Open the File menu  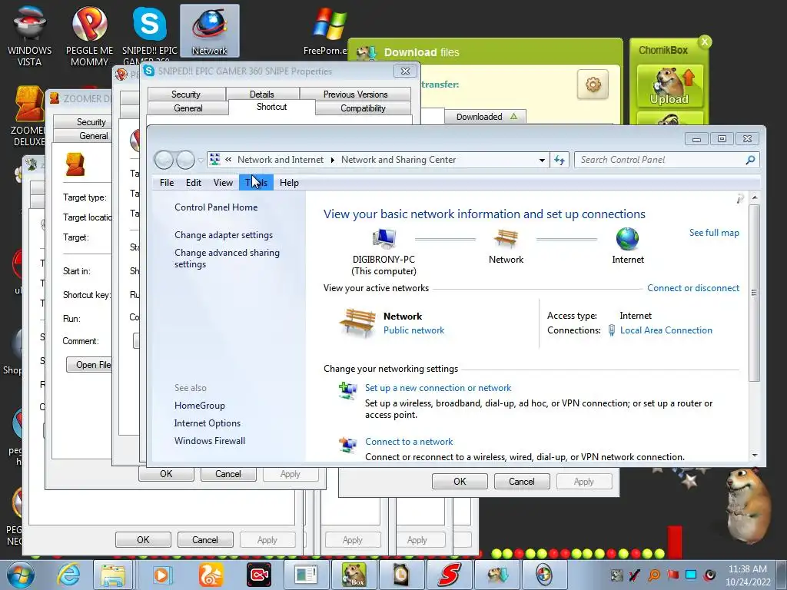pos(167,183)
